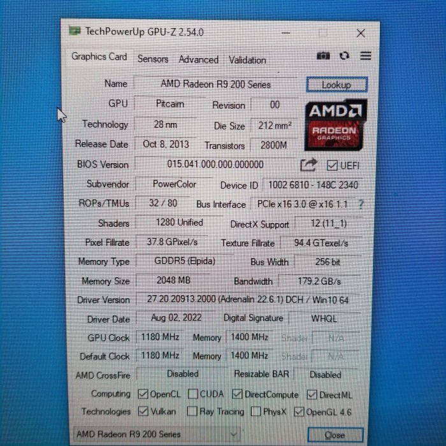The image size is (446, 446).
Task: Toggle the PhysX checkbox
Action: (x=255, y=412)
